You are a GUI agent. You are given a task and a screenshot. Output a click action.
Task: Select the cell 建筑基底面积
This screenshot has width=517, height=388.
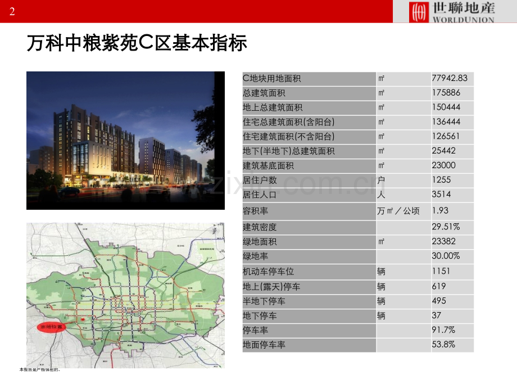[x=309, y=166]
